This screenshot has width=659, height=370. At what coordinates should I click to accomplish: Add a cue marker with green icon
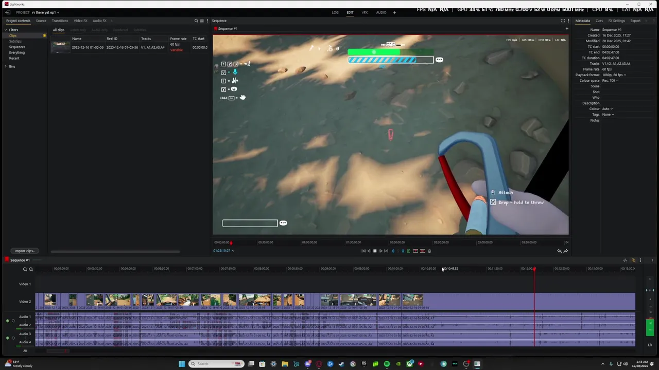coord(409,251)
